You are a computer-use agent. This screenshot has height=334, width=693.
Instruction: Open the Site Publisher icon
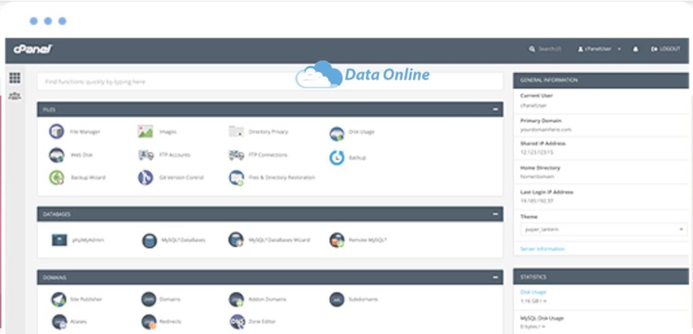(x=59, y=299)
